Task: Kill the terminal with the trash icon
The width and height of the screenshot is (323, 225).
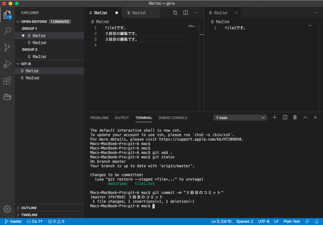Action: (x=295, y=117)
